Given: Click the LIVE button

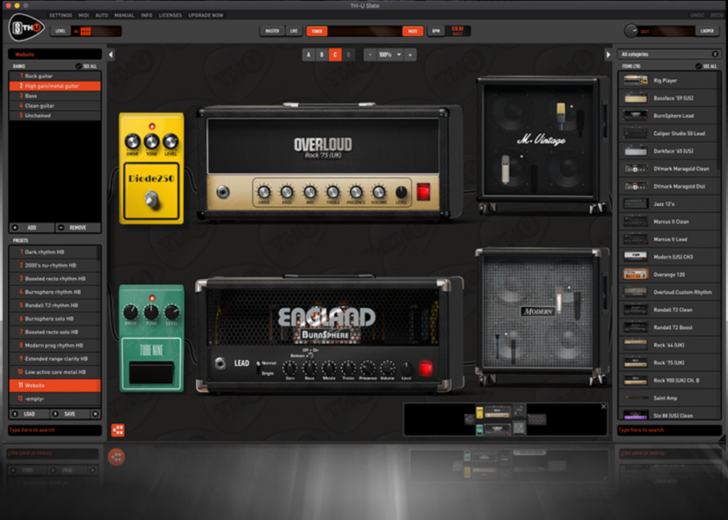Looking at the screenshot, I should (x=294, y=31).
